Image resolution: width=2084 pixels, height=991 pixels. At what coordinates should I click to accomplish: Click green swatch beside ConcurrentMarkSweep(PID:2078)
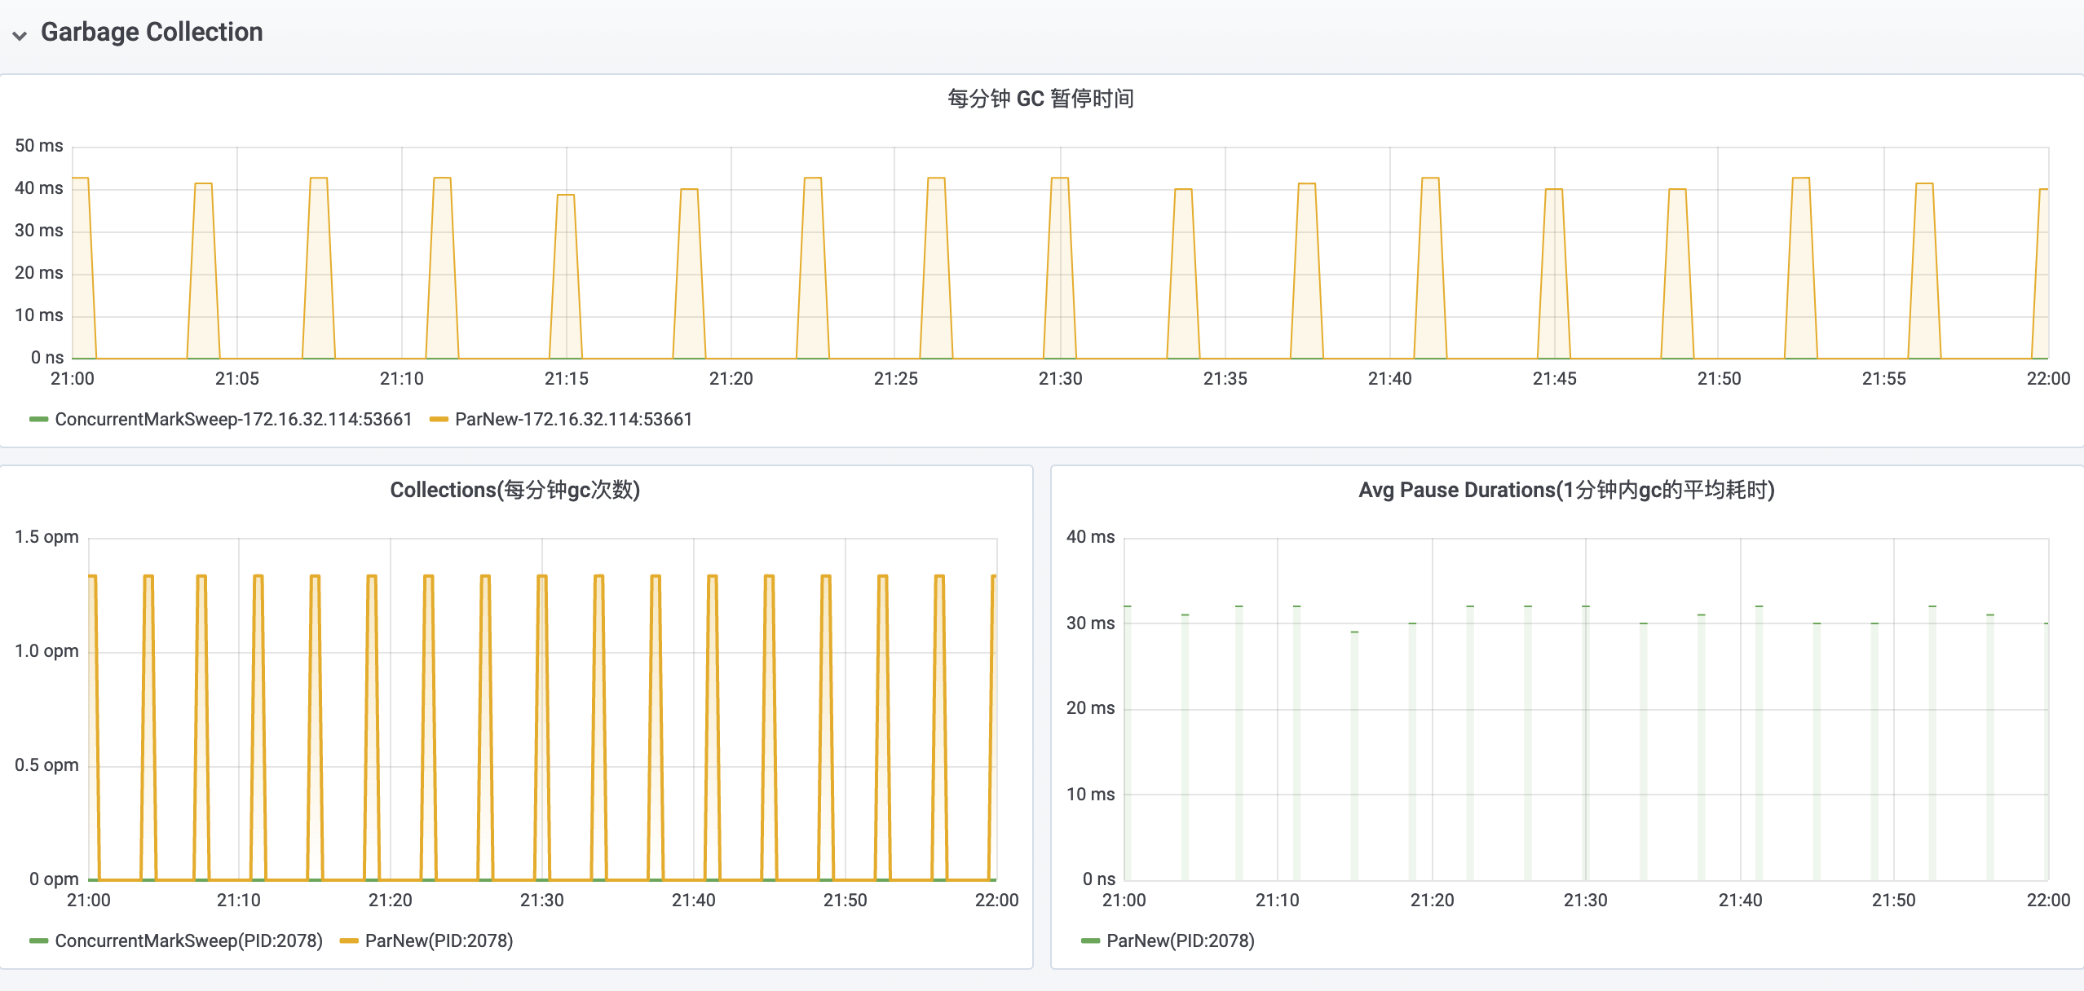pos(38,940)
